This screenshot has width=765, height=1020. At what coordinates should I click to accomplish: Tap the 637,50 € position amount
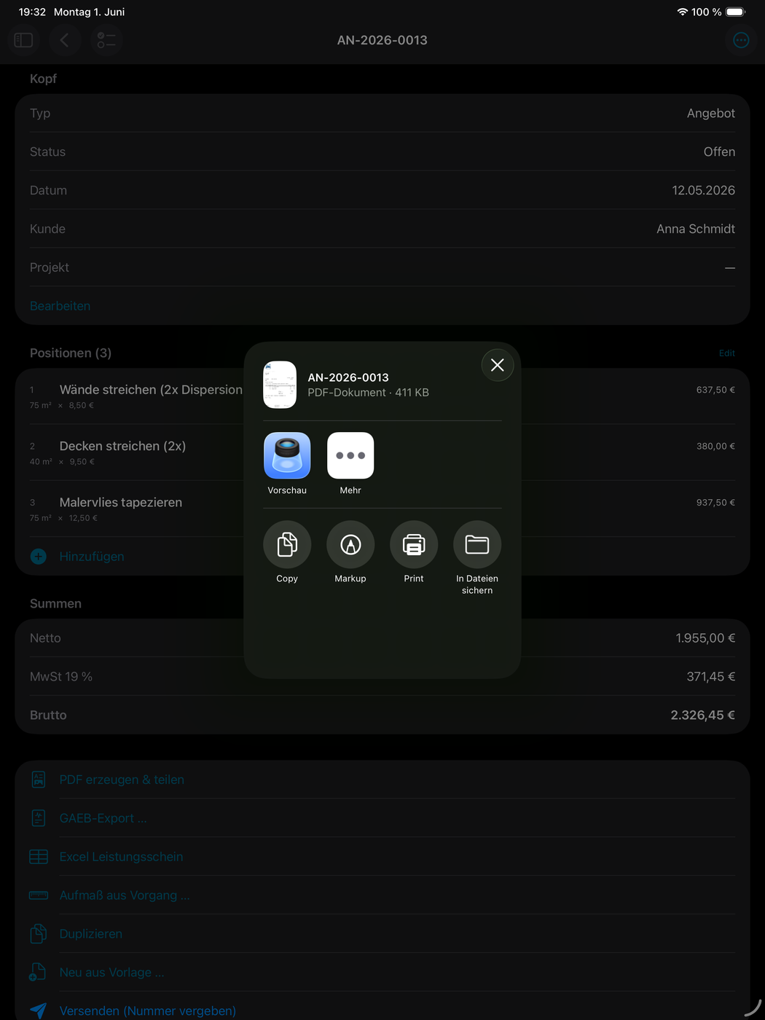click(x=715, y=390)
